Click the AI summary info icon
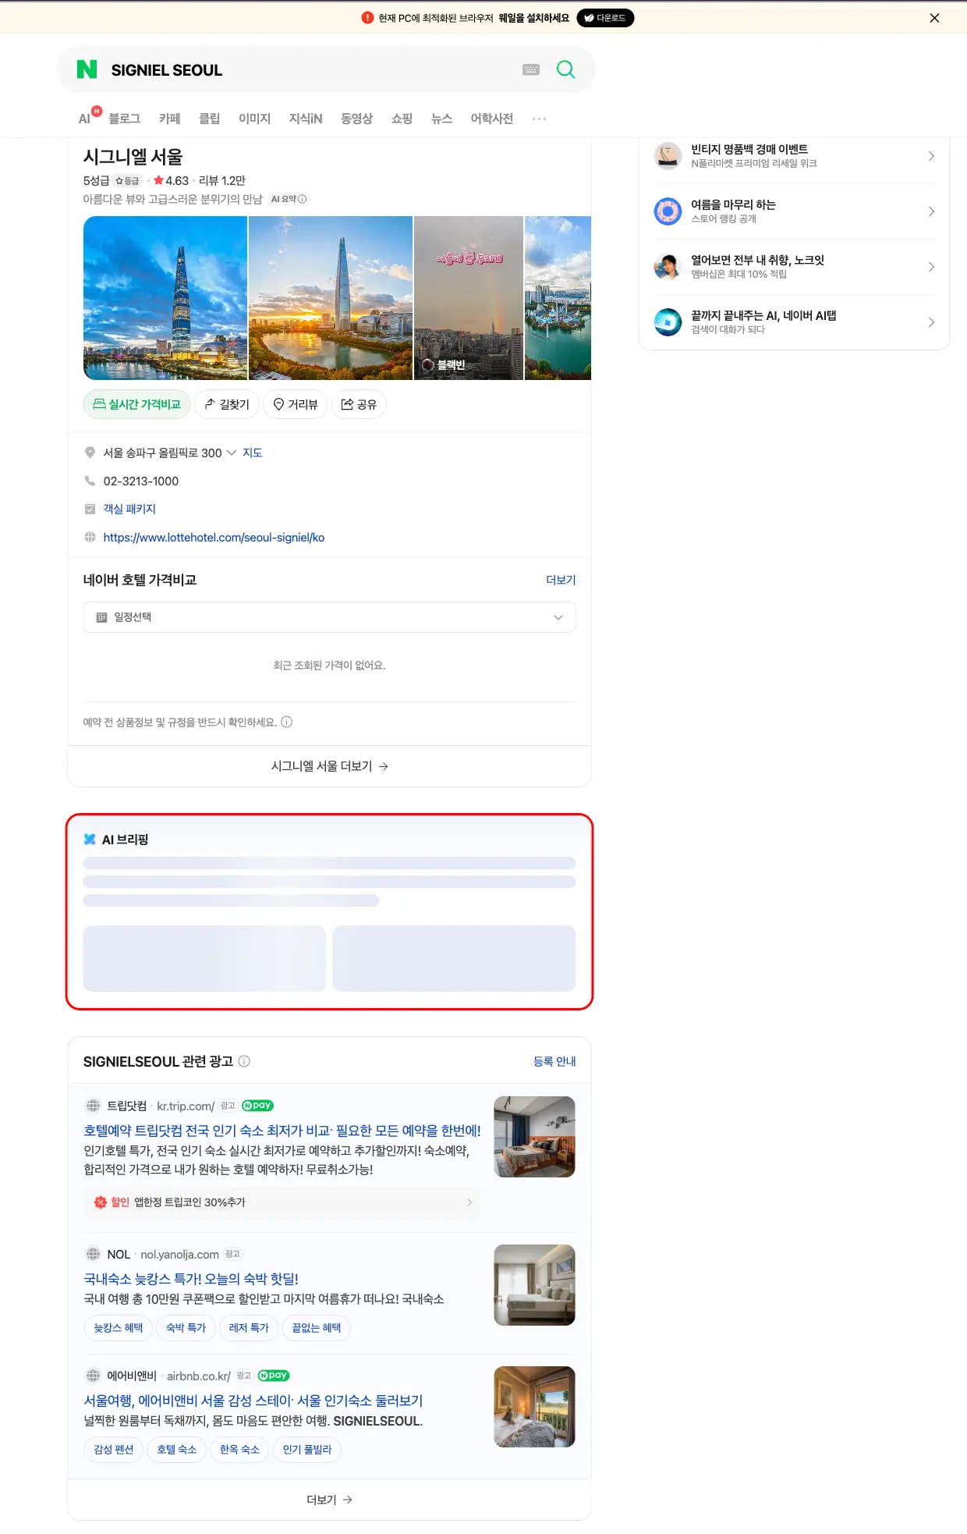 pos(303,199)
